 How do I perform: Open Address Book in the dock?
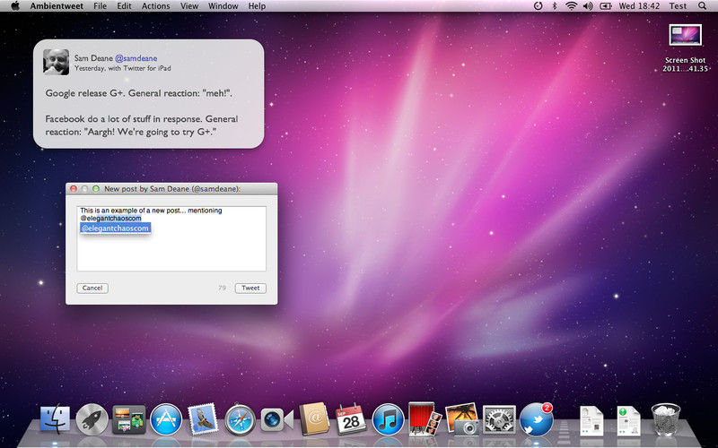314,418
